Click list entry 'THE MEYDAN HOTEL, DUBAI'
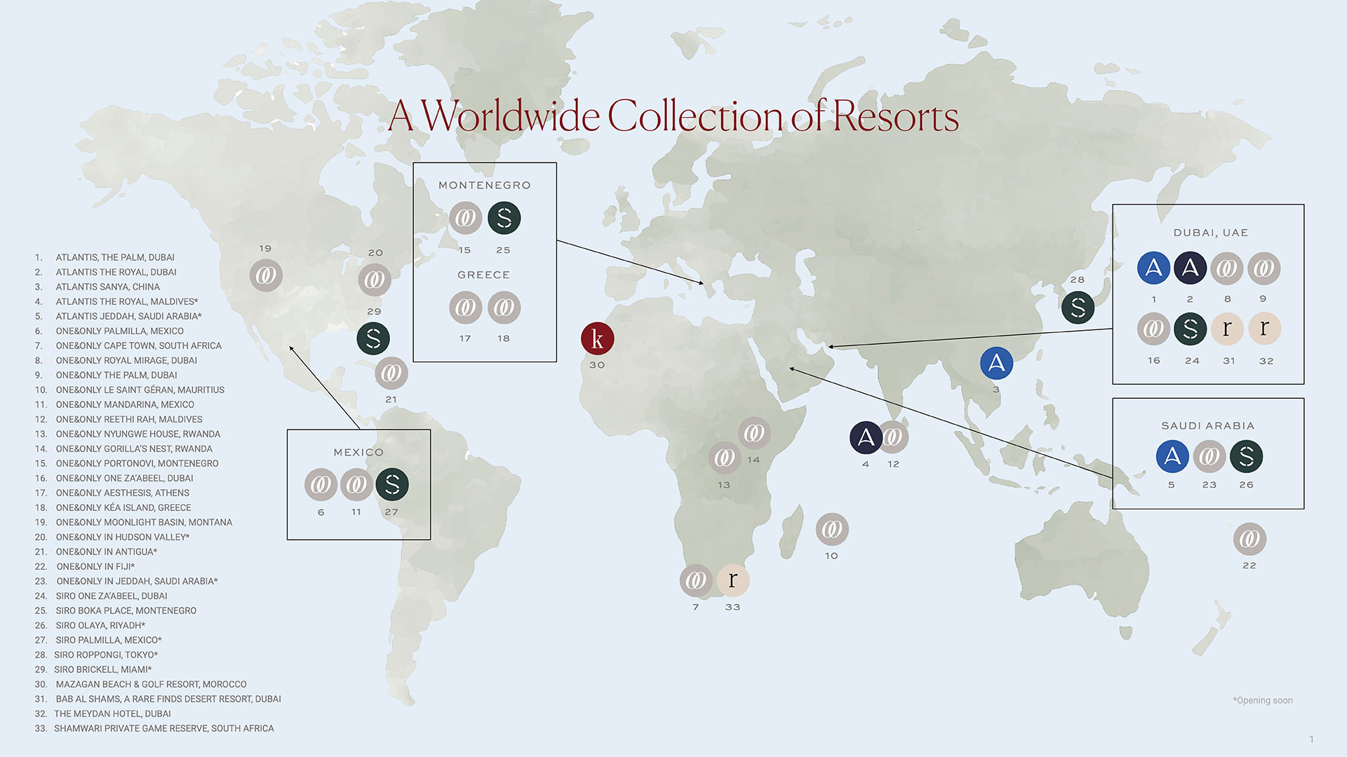The image size is (1347, 757). click(x=112, y=714)
